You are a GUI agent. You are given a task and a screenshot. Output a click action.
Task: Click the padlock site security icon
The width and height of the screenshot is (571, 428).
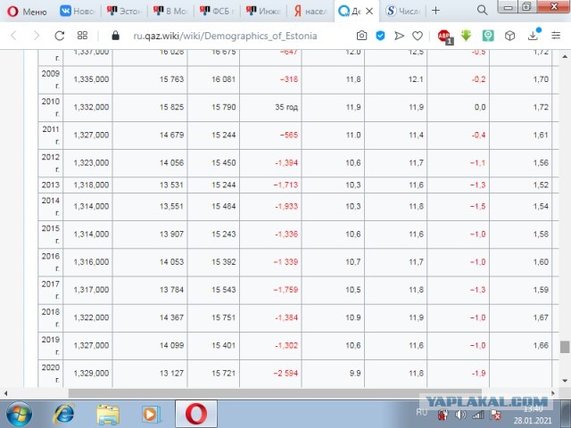pos(115,36)
